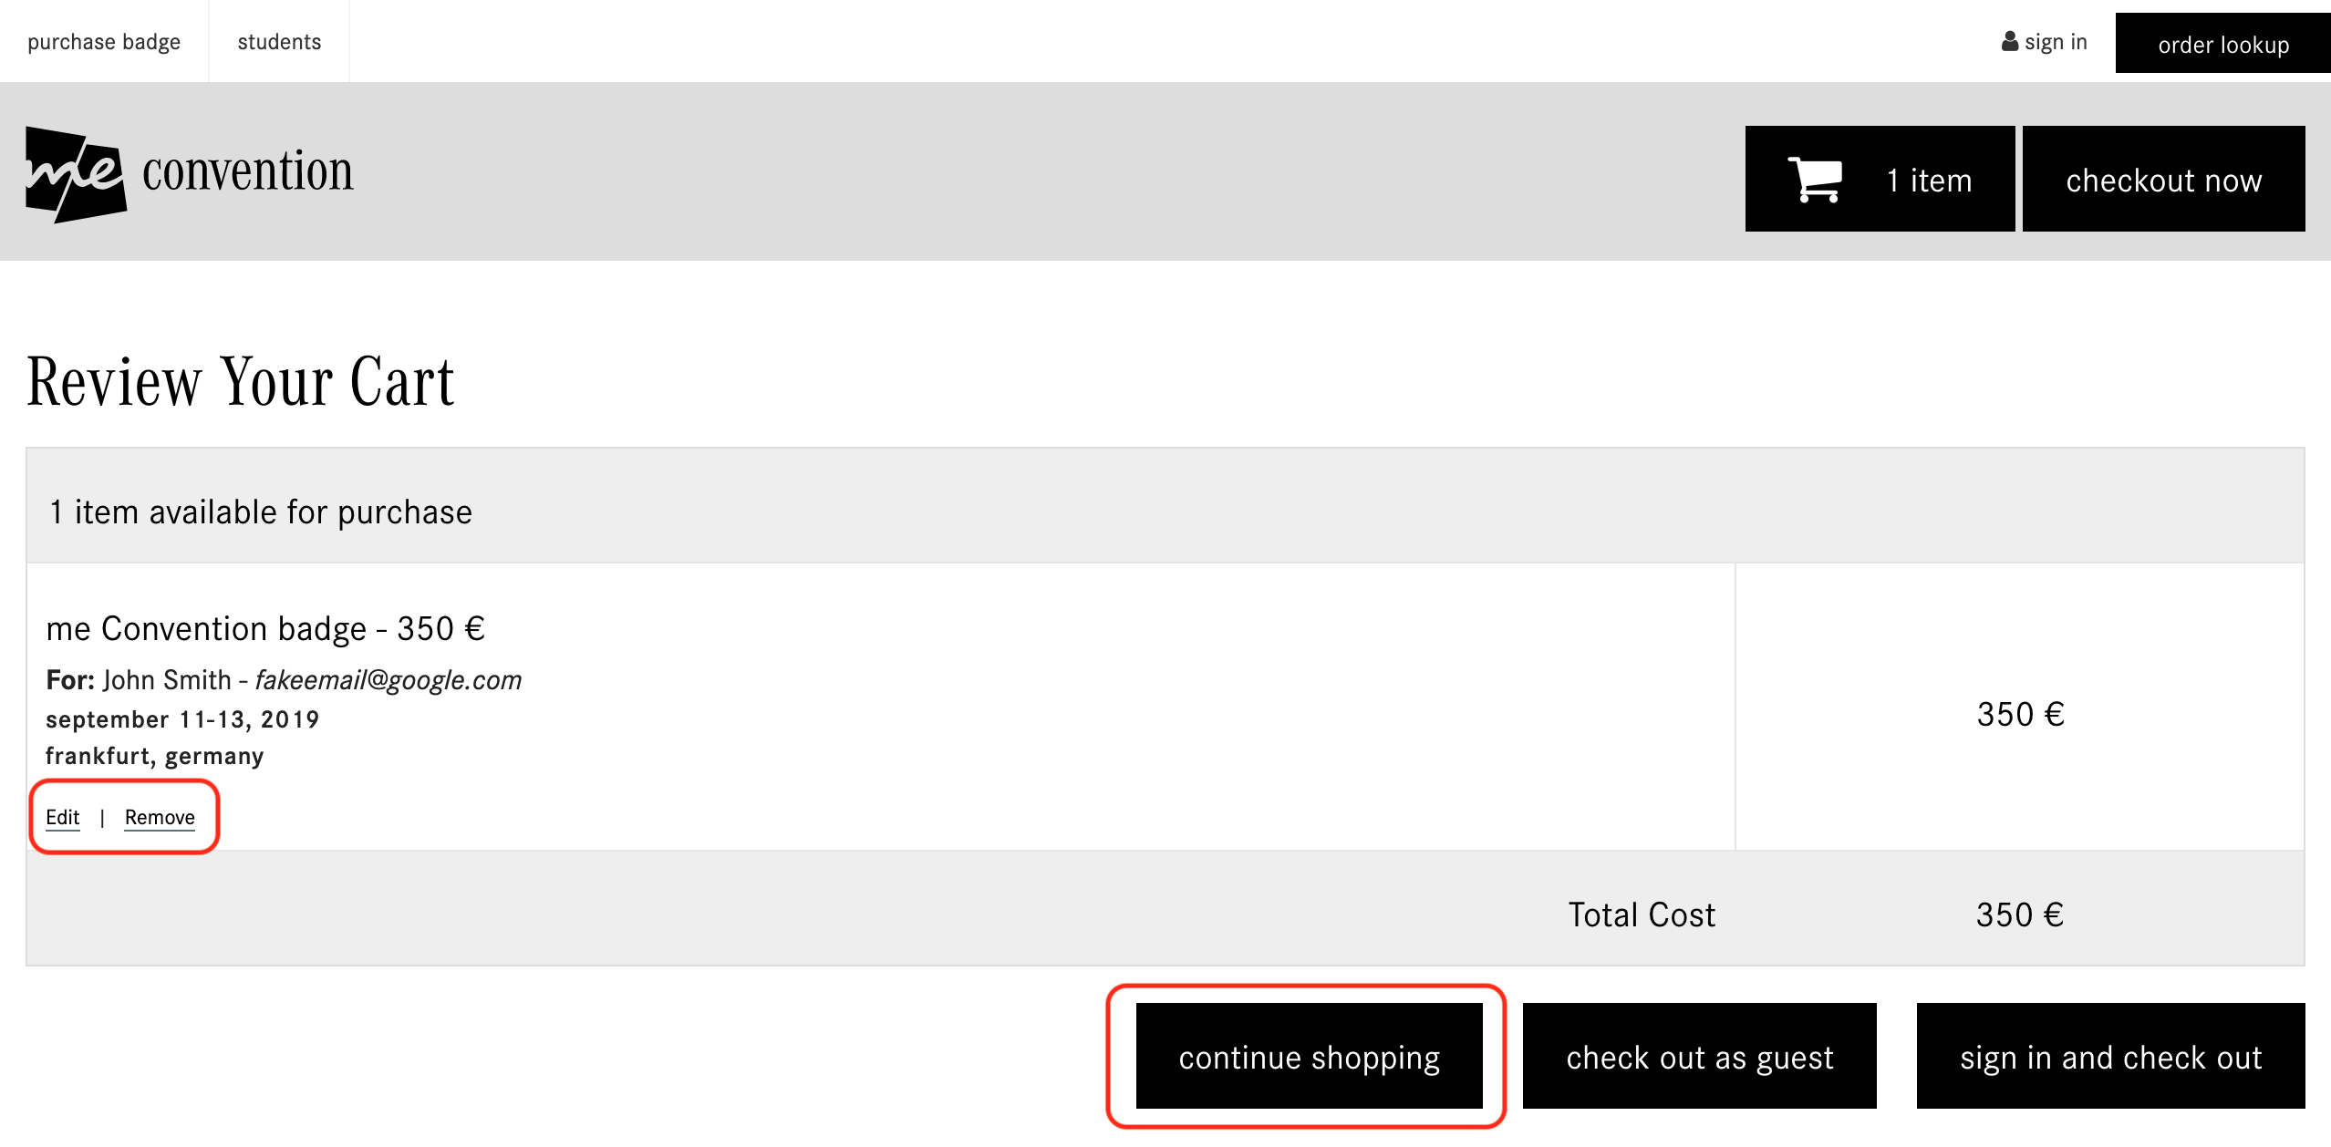This screenshot has height=1147, width=2331.
Task: Check out as guest
Action: pyautogui.click(x=1700, y=1057)
